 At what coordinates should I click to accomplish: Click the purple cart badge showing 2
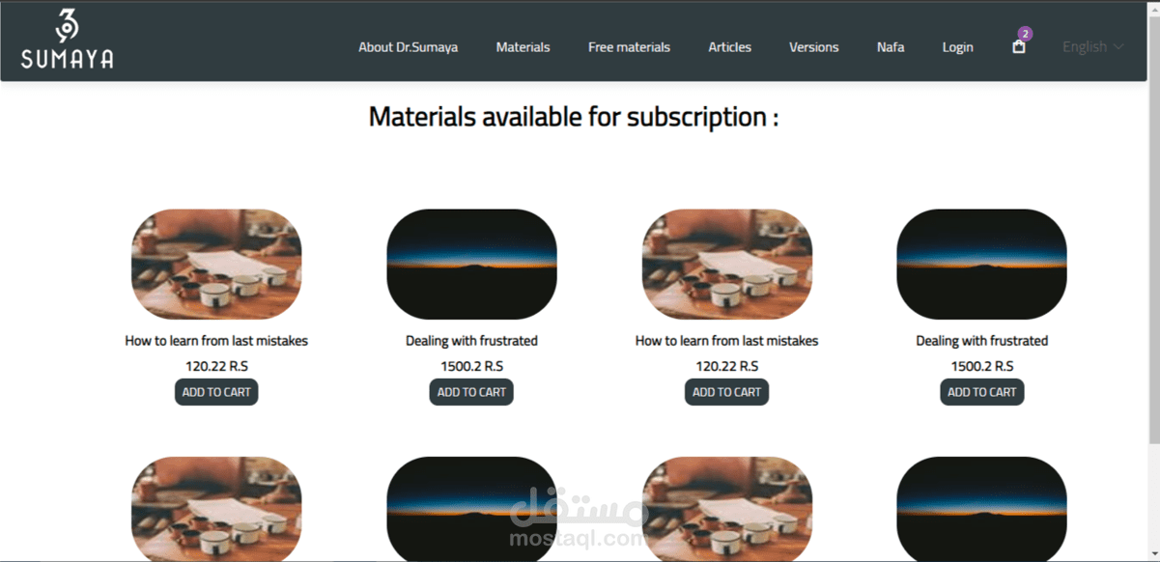click(x=1025, y=34)
